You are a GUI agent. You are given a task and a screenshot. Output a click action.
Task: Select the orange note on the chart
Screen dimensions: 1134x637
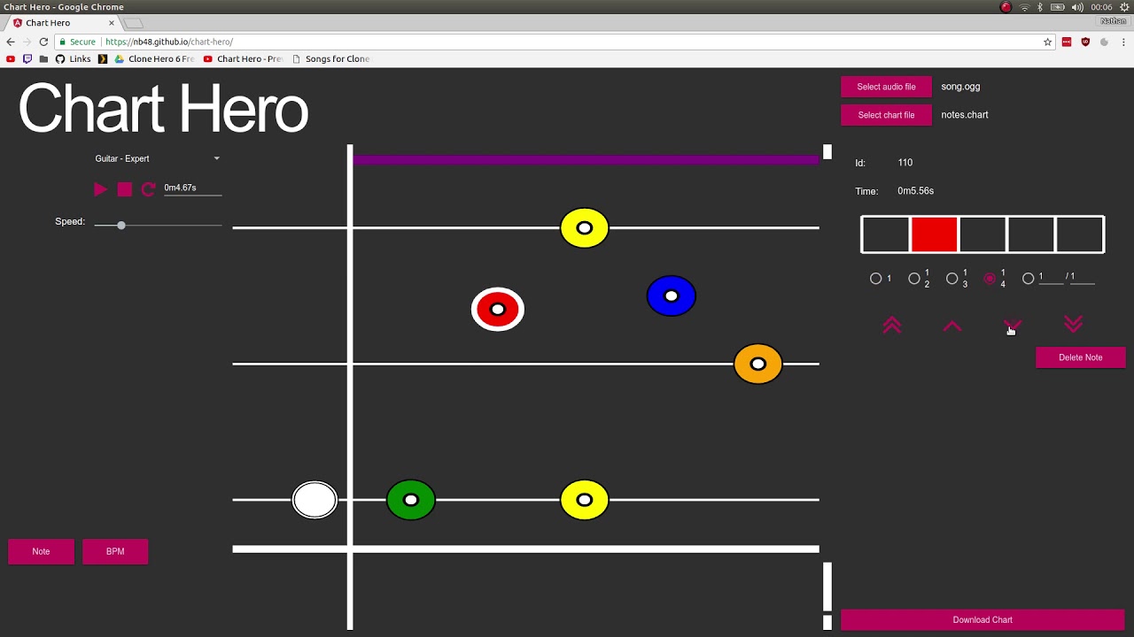pos(758,364)
